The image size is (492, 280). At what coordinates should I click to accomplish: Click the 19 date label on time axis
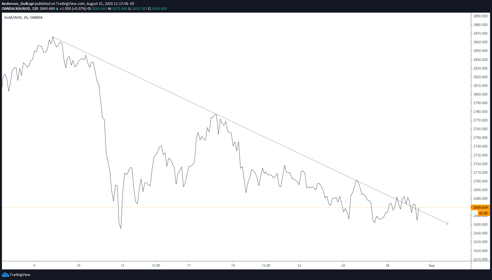233,265
